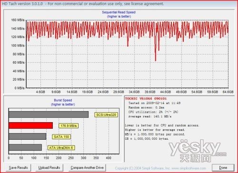Image resolution: width=238 pixels, height=173 pixels.
Task: Click the 4.6GB axis label
Action: (x=40, y=92)
